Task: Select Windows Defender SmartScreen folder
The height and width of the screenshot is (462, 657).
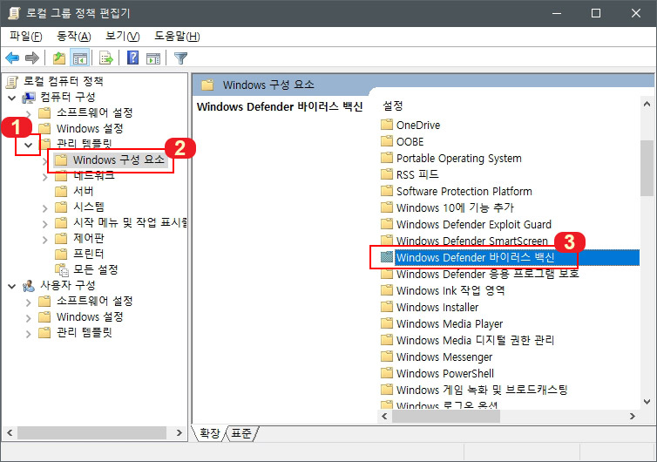Action: [471, 241]
